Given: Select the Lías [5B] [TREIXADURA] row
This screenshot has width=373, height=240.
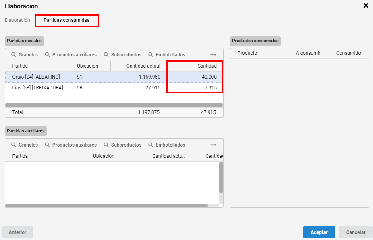Looking at the screenshot, I should point(114,88).
